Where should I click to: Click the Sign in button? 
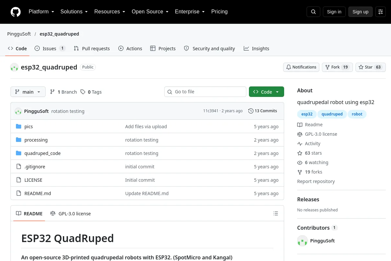[x=334, y=12]
